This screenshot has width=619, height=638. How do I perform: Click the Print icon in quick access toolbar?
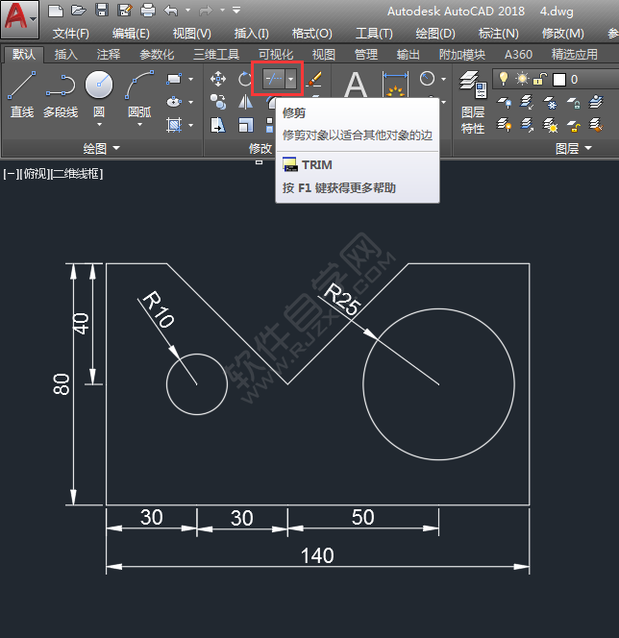pos(147,11)
